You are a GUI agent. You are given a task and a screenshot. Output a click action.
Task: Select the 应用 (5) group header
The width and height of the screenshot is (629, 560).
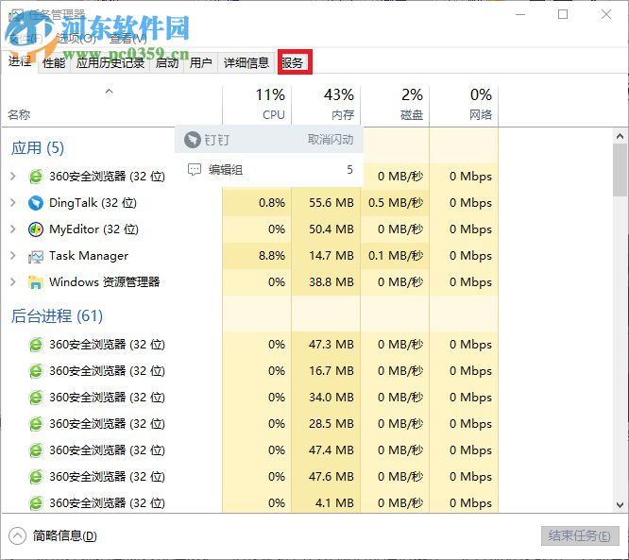pyautogui.click(x=38, y=148)
